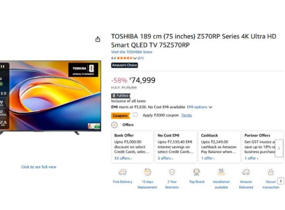Open the coupon Terms link

[x=186, y=115]
